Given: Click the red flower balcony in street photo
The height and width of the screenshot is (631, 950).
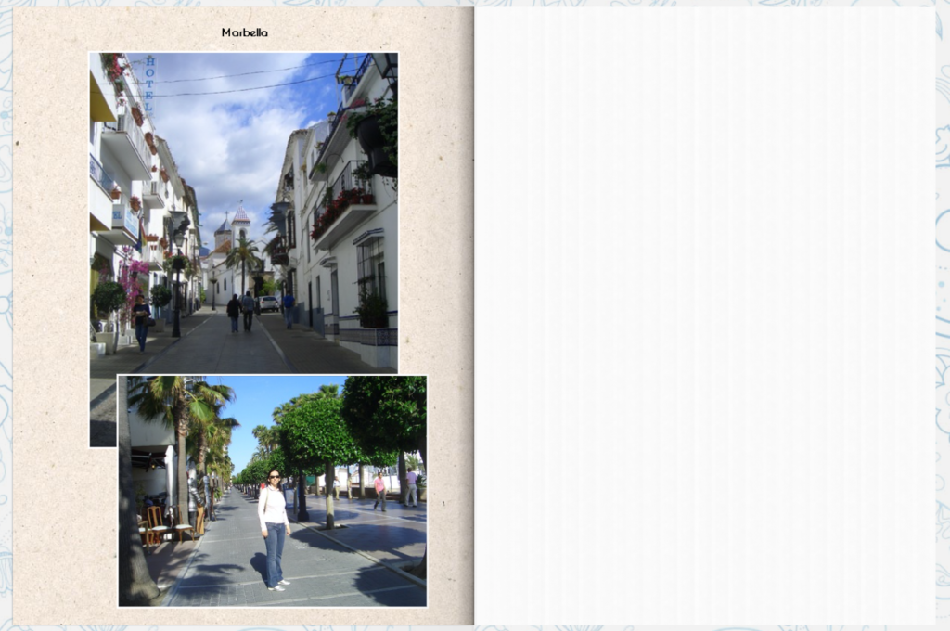Looking at the screenshot, I should 342,208.
